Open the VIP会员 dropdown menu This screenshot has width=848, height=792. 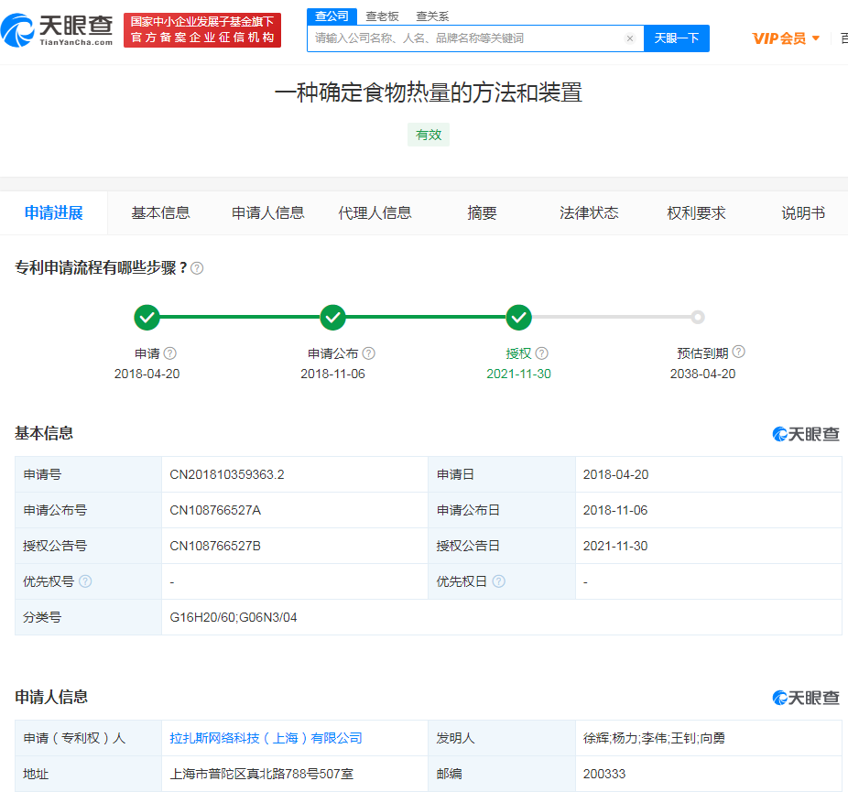[x=786, y=38]
